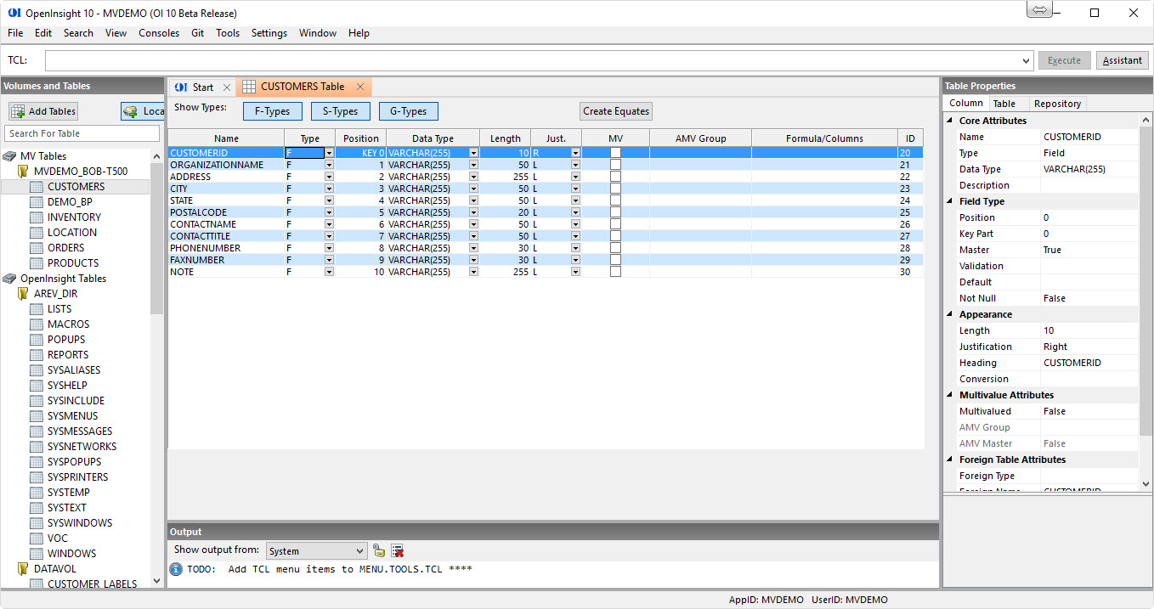The image size is (1154, 609).
Task: Close the Start tab
Action: coord(226,87)
